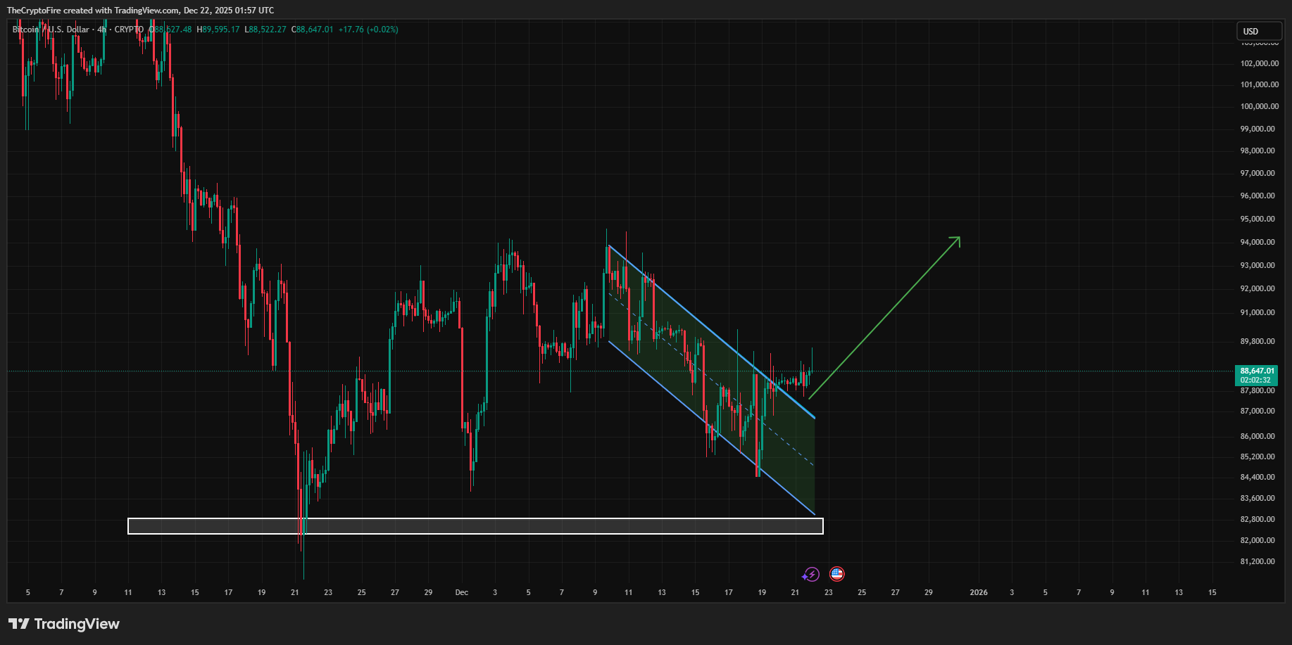This screenshot has height=645, width=1292.
Task: Click the candle countdown timer 02:02:32
Action: point(1257,380)
